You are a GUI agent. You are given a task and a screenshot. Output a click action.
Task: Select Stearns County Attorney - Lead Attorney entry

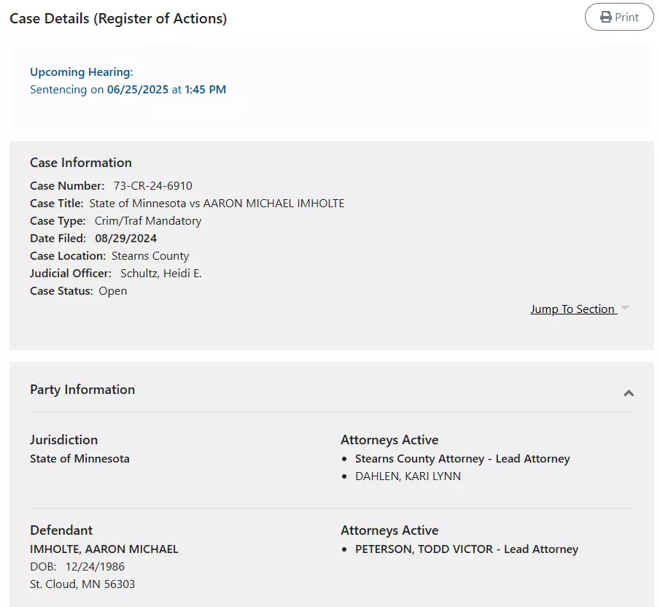pos(462,459)
